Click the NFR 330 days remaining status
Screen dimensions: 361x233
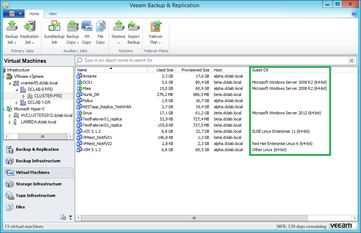tap(301, 227)
